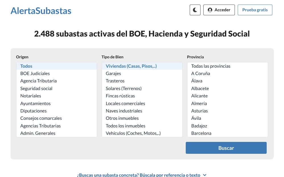Open the AlertaSubastas home logo link
284x177 pixels.
coord(41,11)
